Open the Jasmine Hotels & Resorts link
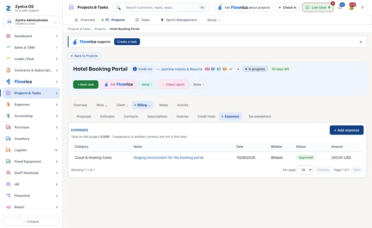Screen dimensions: 372x228 [x=181, y=69]
